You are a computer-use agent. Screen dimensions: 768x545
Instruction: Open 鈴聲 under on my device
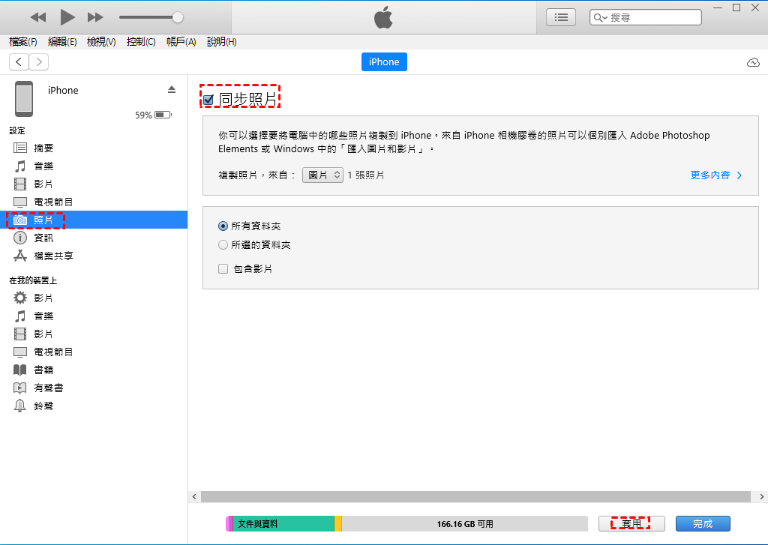(43, 406)
